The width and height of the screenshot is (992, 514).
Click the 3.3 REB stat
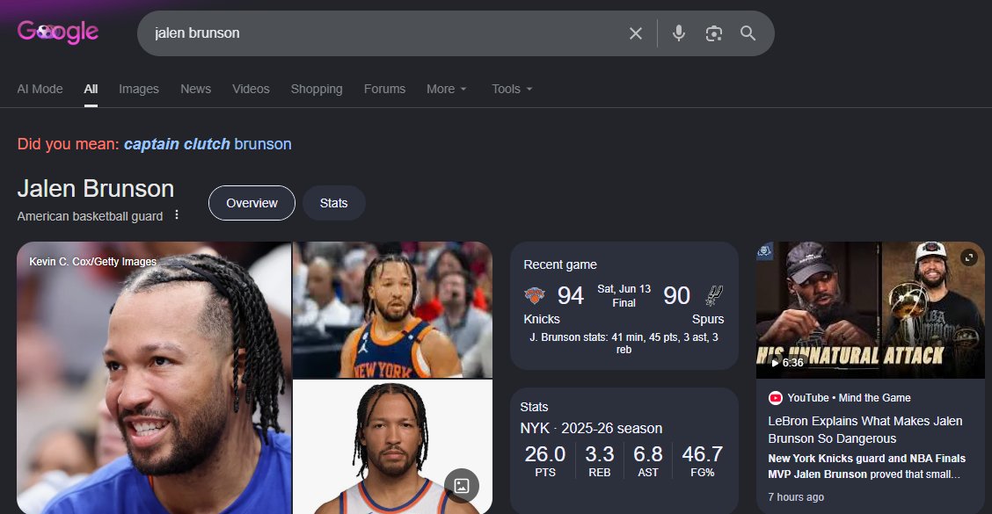pyautogui.click(x=599, y=461)
